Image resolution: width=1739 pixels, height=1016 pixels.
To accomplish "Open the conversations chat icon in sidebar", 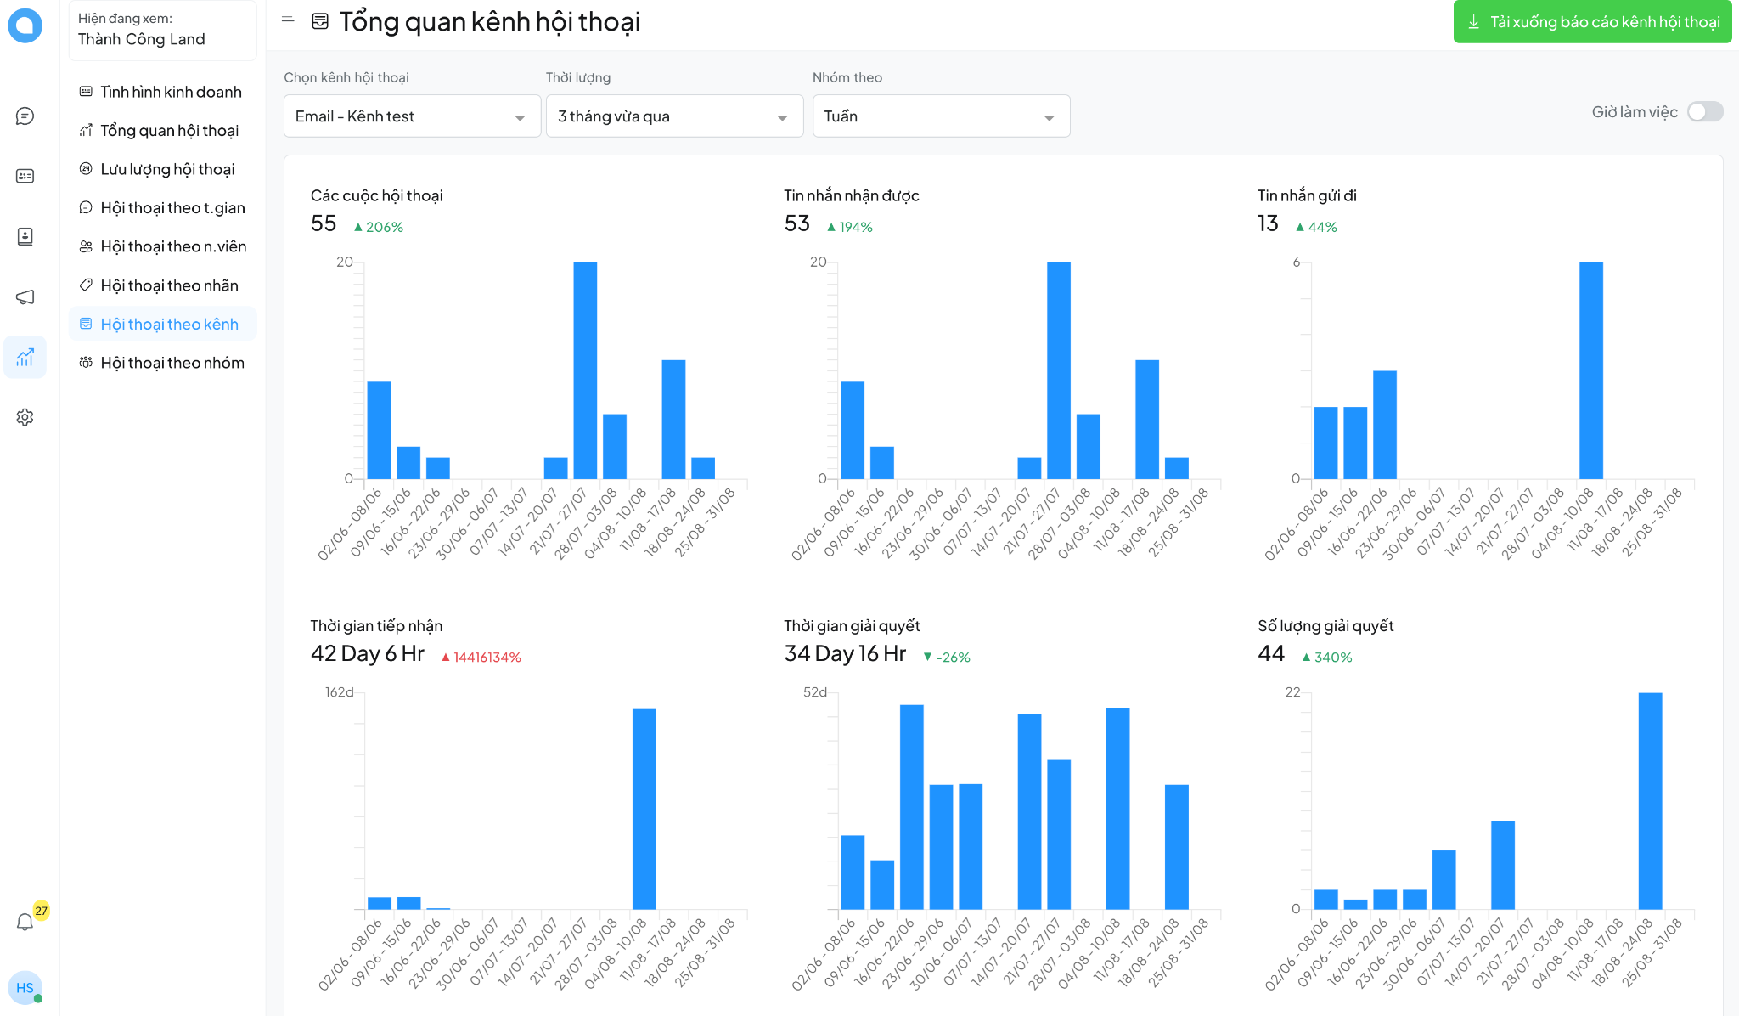I will point(25,116).
